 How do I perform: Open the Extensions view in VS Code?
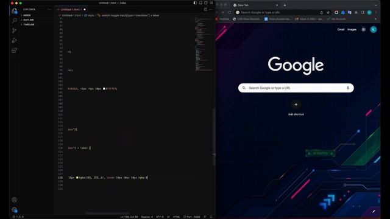[x=14, y=50]
